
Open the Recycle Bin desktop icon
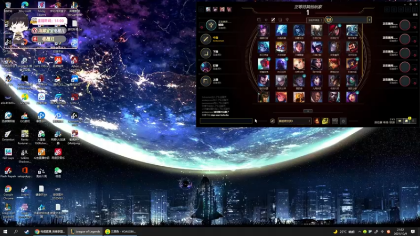click(x=8, y=7)
